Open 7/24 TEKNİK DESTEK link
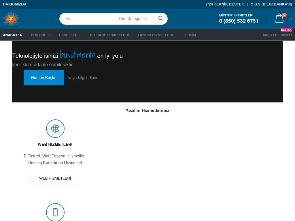The image size is (295, 221). 225,4
